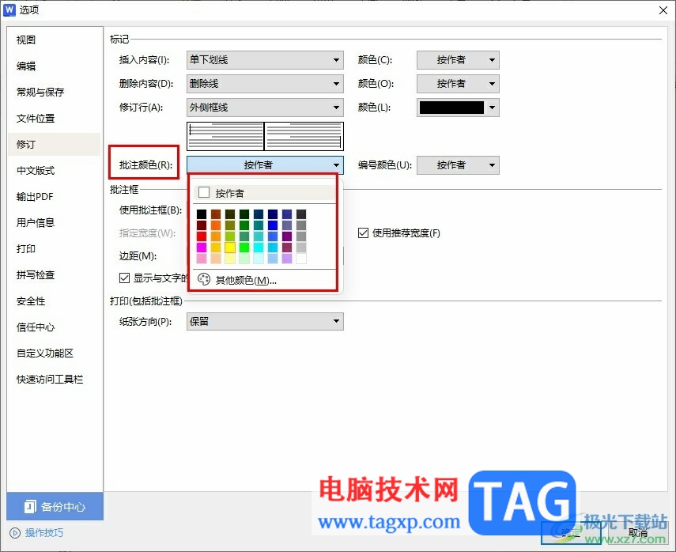The width and height of the screenshot is (676, 552).
Task: Choose the magenta color swatch
Action: pos(202,247)
